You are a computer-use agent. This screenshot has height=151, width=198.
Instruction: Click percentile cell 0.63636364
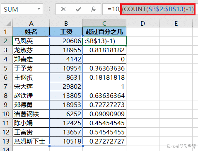pos(104,96)
